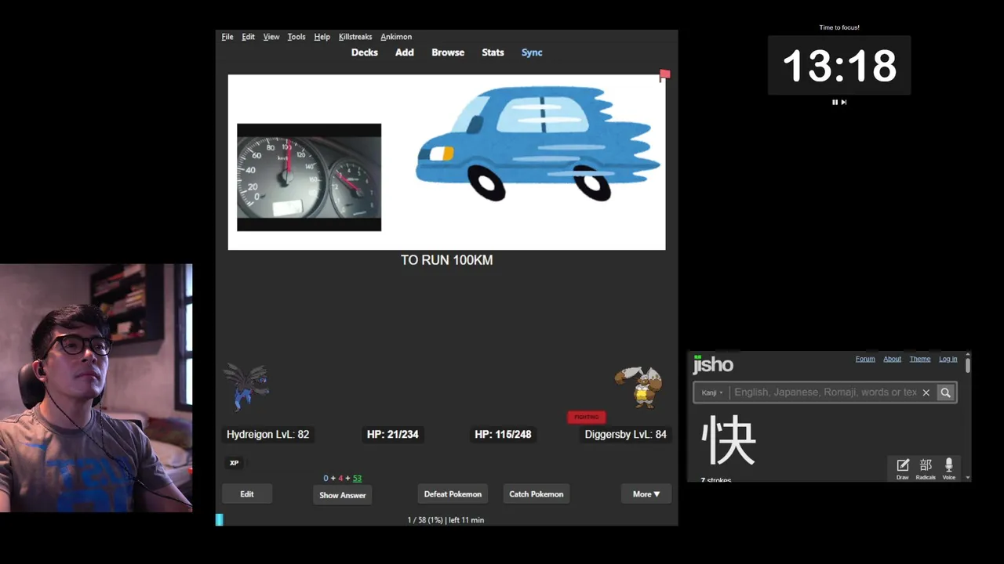Click the Catch Pokemon button
1004x564 pixels.
537,494
